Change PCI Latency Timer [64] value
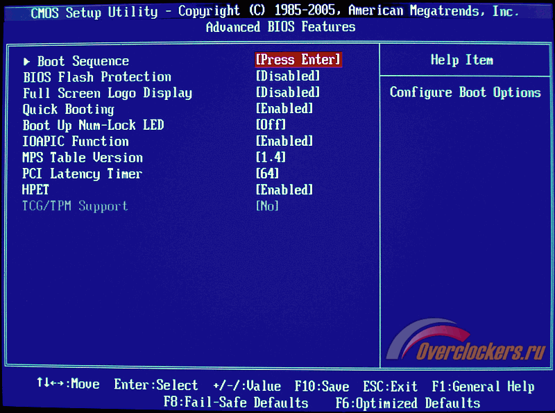 [267, 174]
